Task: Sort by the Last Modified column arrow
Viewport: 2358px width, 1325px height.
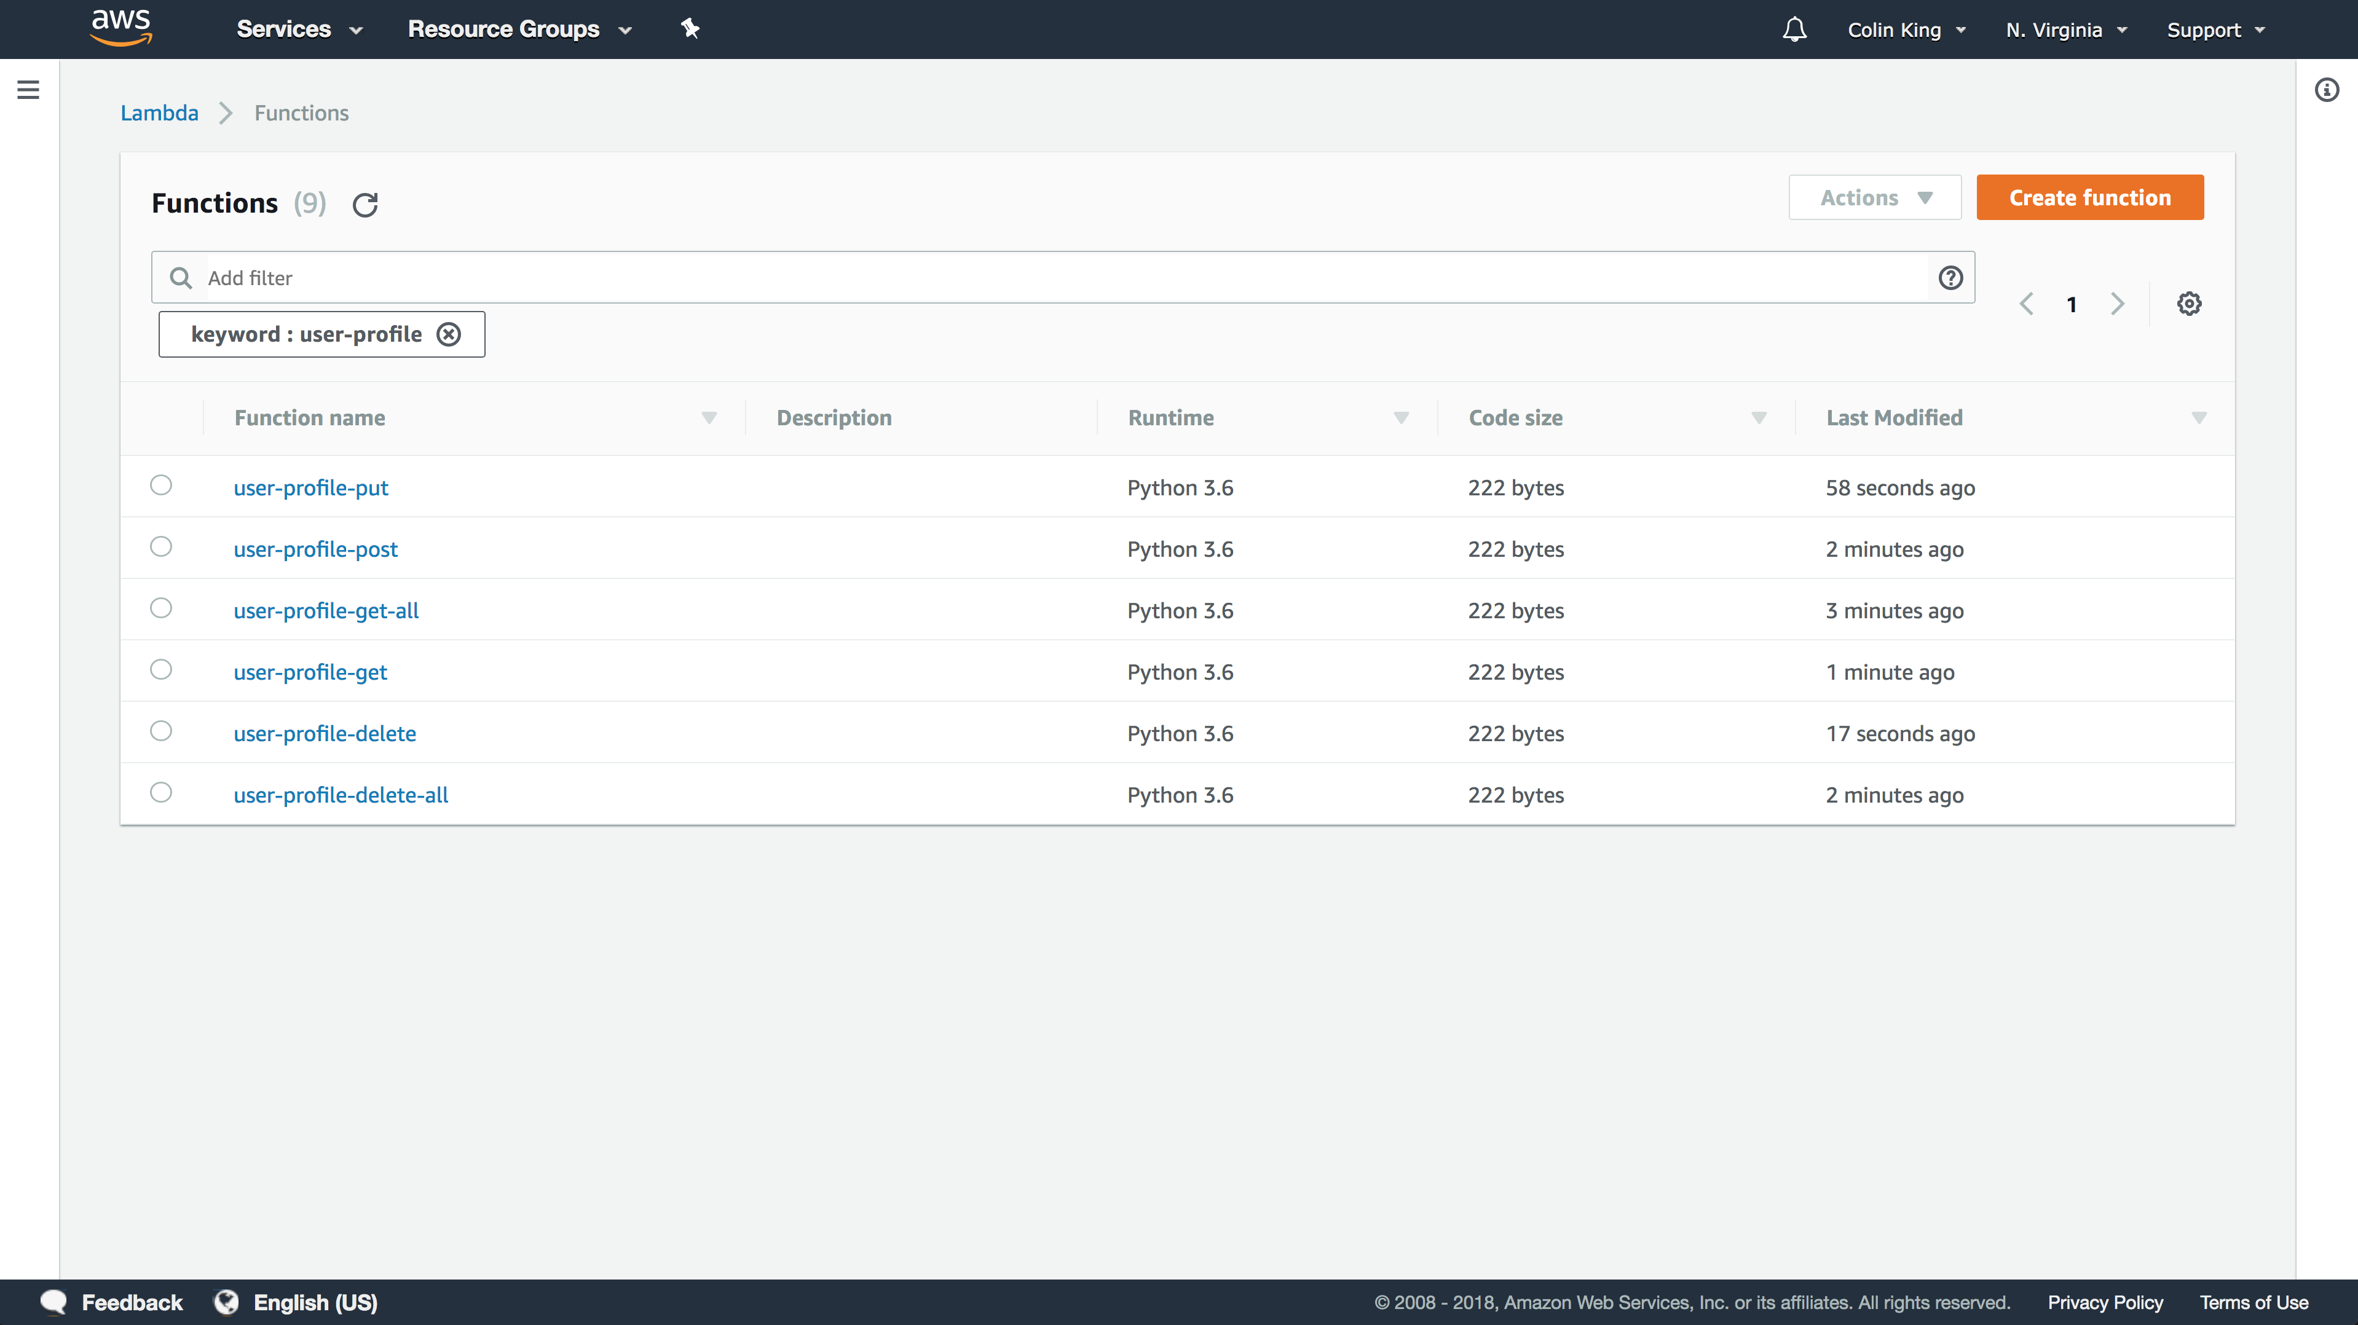Action: tap(2199, 418)
